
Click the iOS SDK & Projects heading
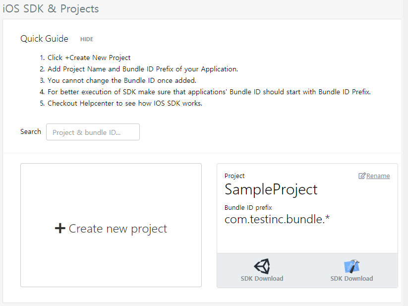coord(51,8)
